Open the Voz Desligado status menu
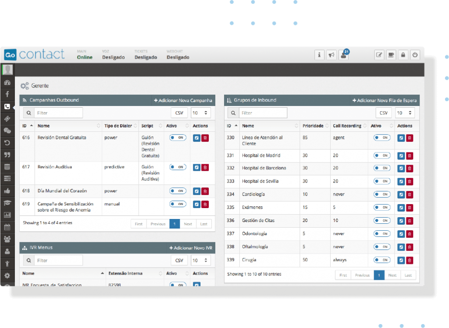The width and height of the screenshot is (449, 328). 114,55
